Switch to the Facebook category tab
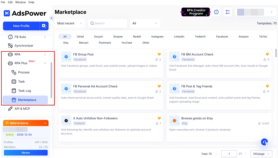Image resolution: width=278 pixels, height=158 pixels. pyautogui.click(x=222, y=36)
